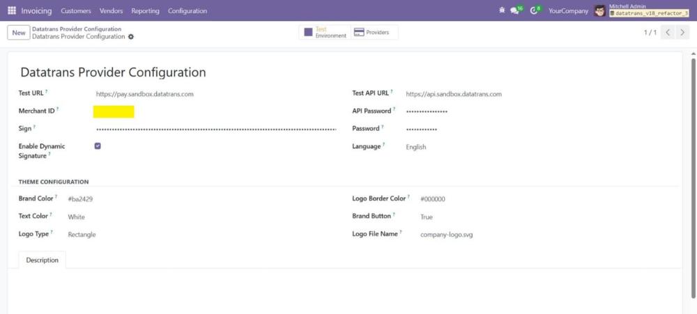Open the Reporting menu
Image resolution: width=697 pixels, height=314 pixels.
(x=145, y=11)
